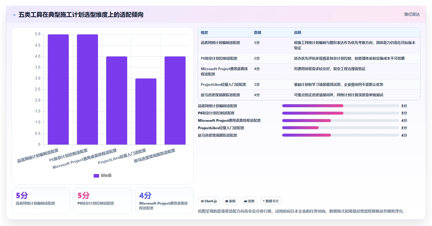Click the x-axis label 斑马进度现场跟踪适配度
Image resolution: width=432 pixels, height=226 pixels.
pyautogui.click(x=155, y=156)
